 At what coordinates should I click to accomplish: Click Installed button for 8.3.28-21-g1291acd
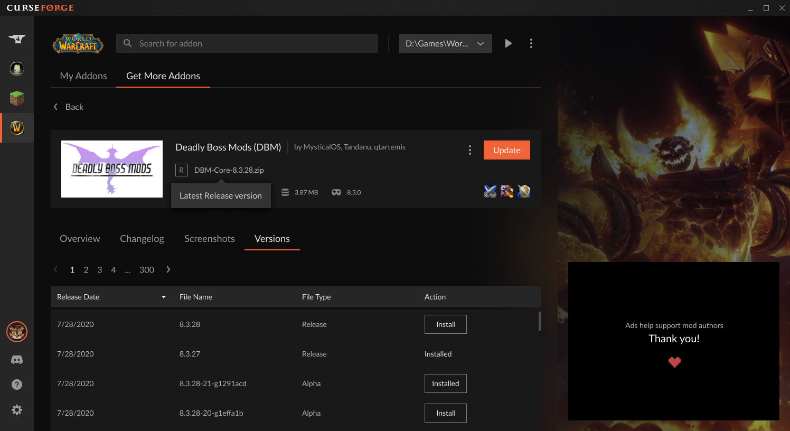click(x=446, y=383)
